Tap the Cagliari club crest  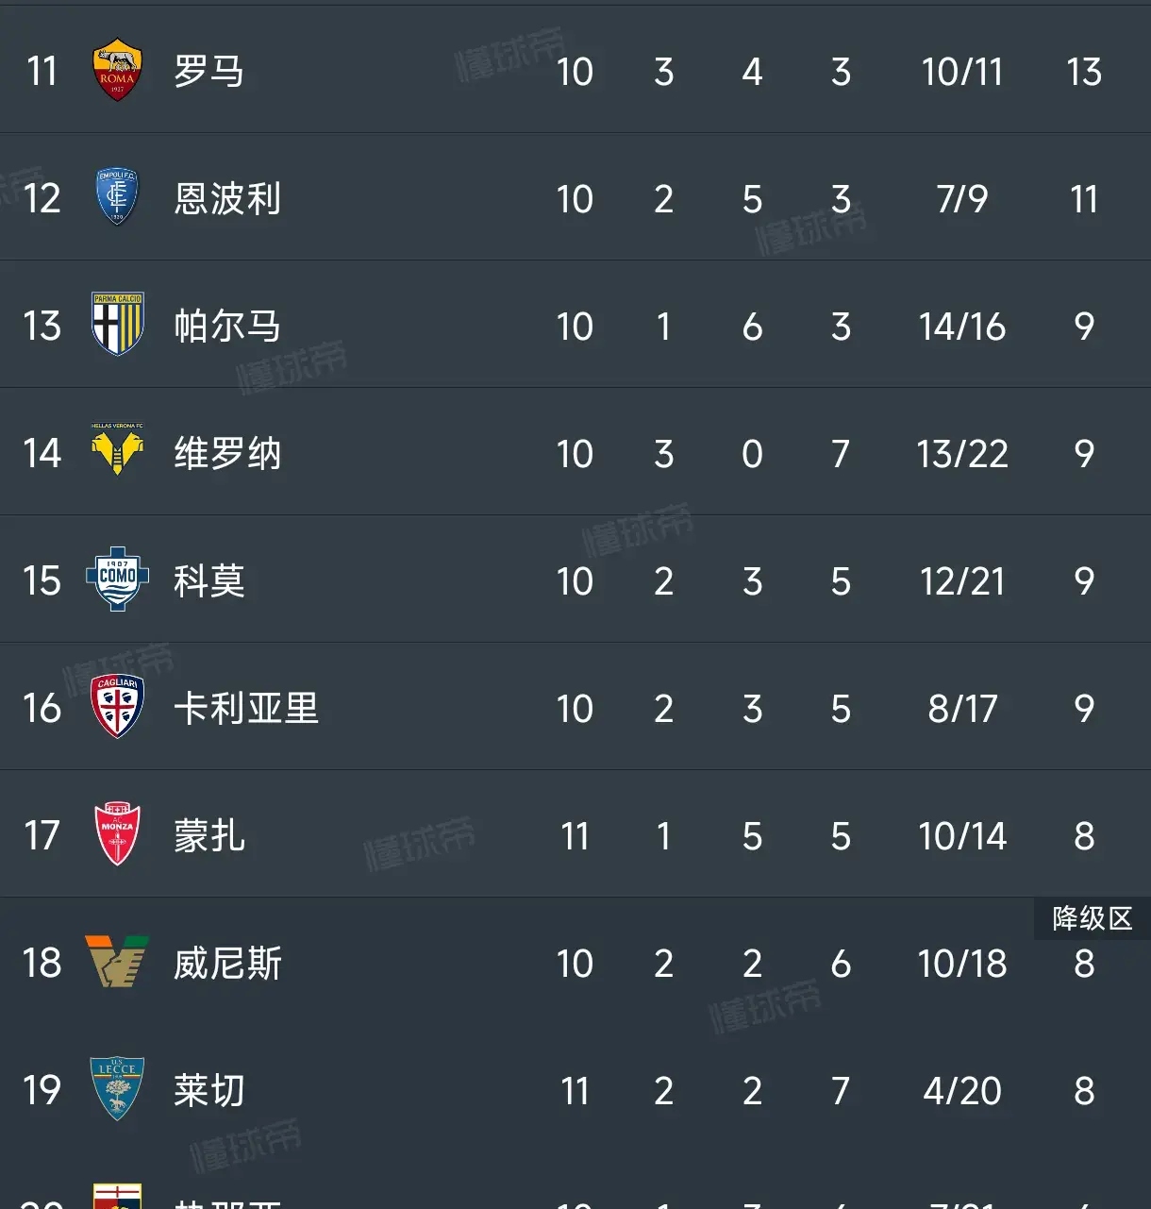tap(117, 706)
